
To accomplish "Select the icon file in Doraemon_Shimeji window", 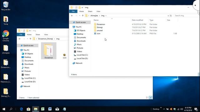I will pyautogui.click(x=65, y=56).
